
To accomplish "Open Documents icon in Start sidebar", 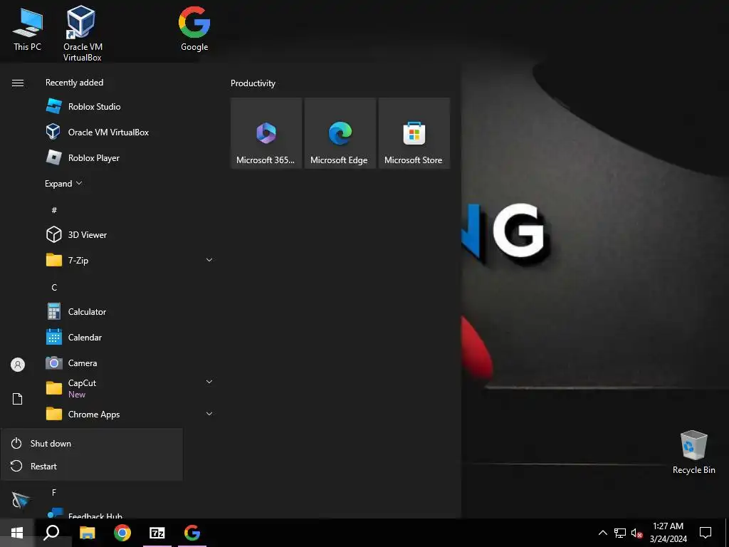I will pyautogui.click(x=18, y=399).
